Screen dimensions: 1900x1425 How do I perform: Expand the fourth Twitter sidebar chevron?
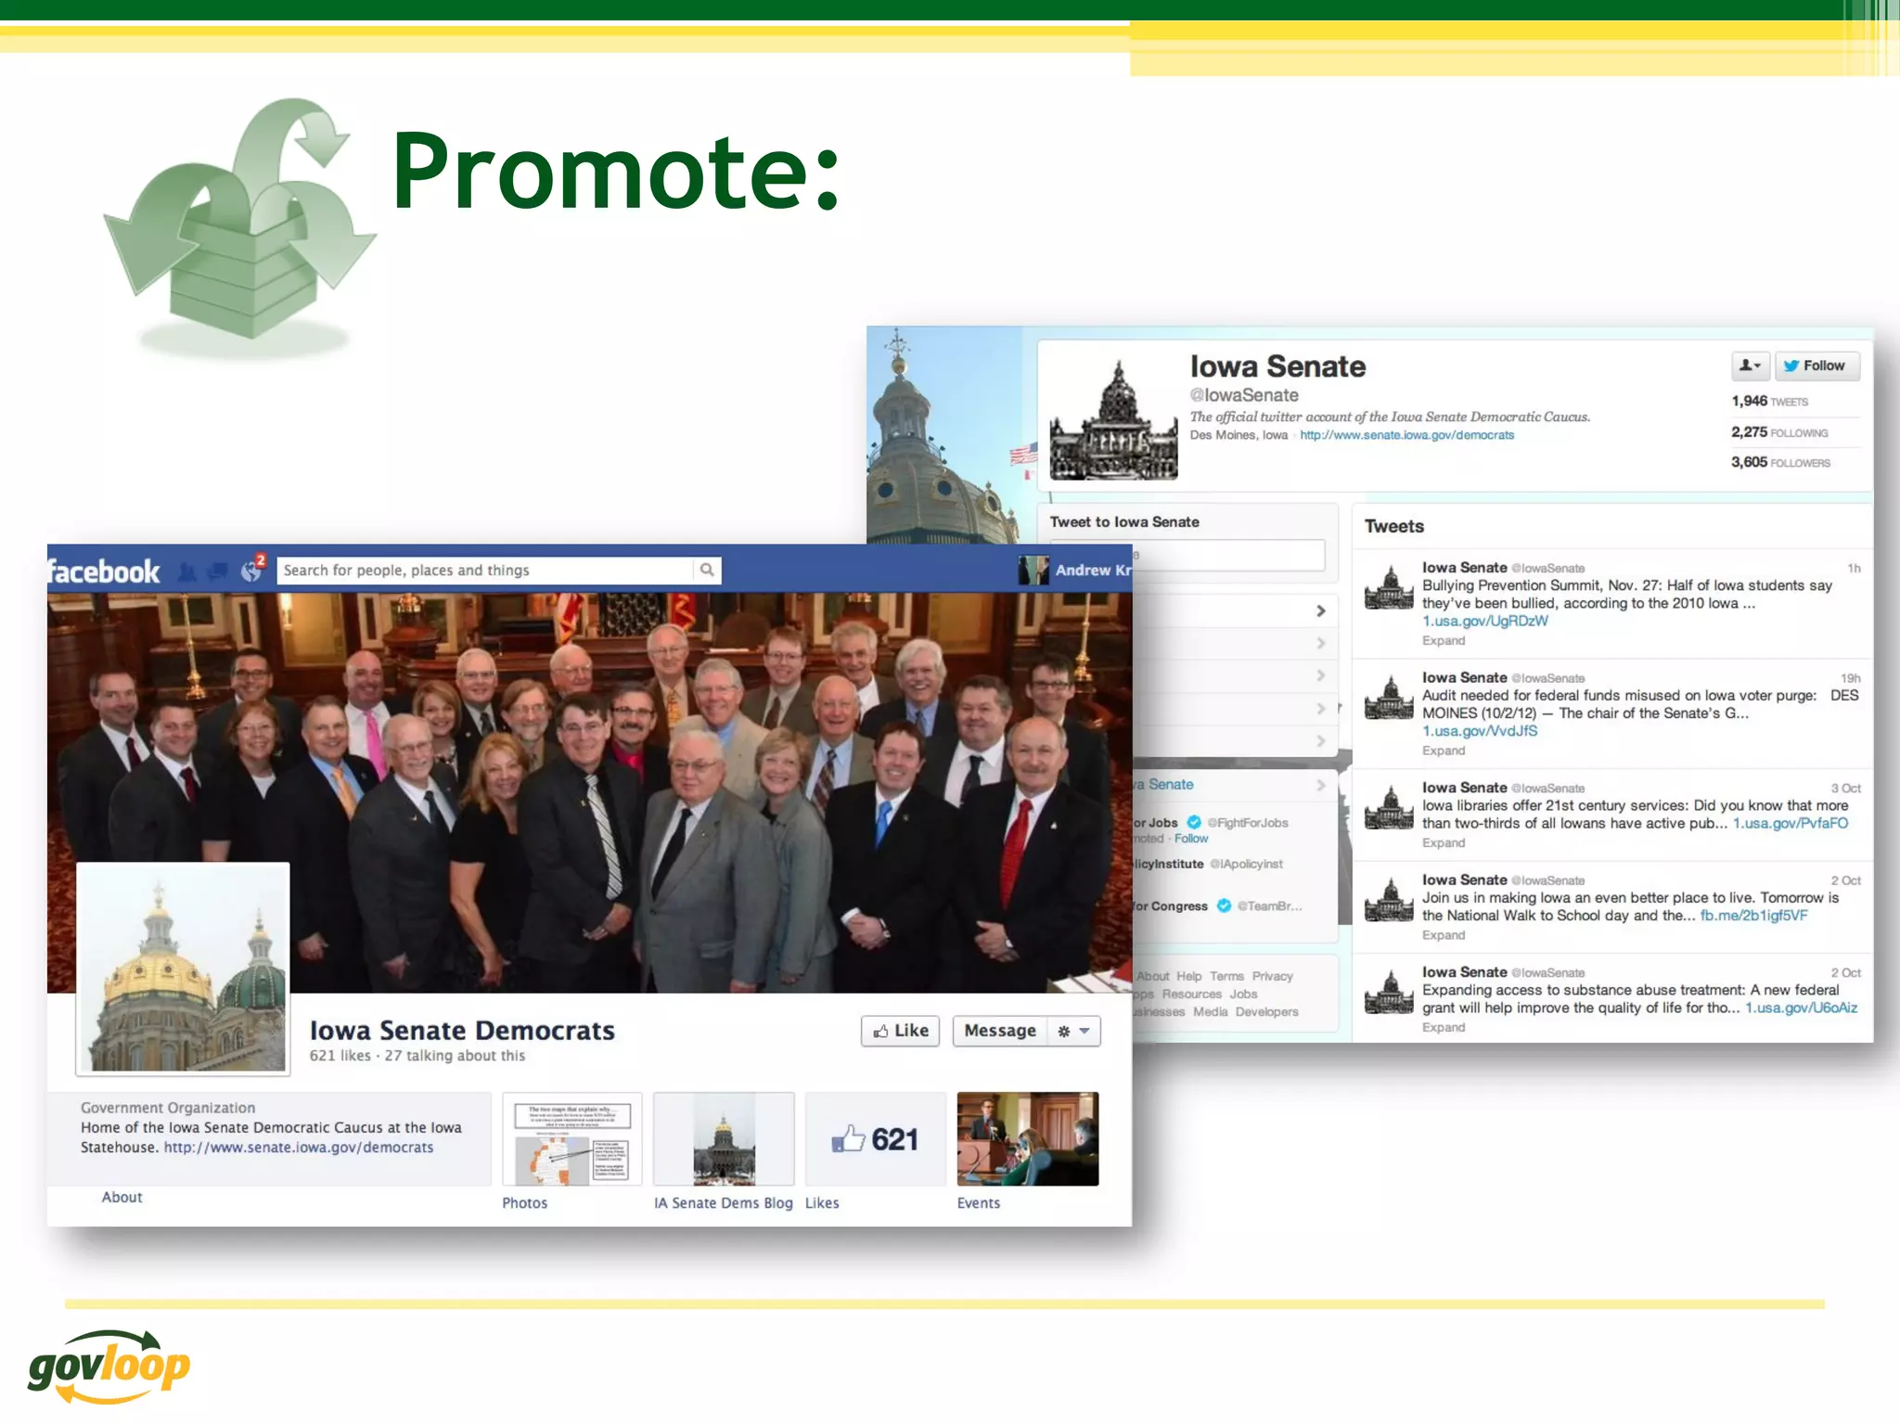(1321, 709)
